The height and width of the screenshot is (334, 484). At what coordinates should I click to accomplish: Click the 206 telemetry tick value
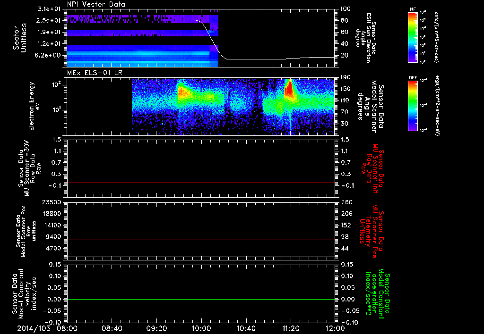click(346, 214)
